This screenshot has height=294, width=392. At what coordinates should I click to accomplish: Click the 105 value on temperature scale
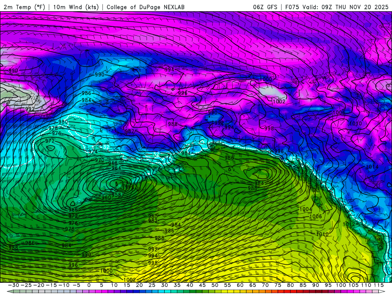[353, 285]
